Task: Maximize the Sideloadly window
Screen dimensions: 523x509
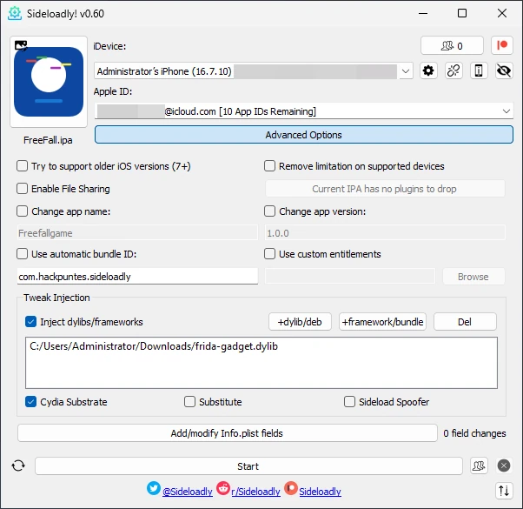Action: 462,13
